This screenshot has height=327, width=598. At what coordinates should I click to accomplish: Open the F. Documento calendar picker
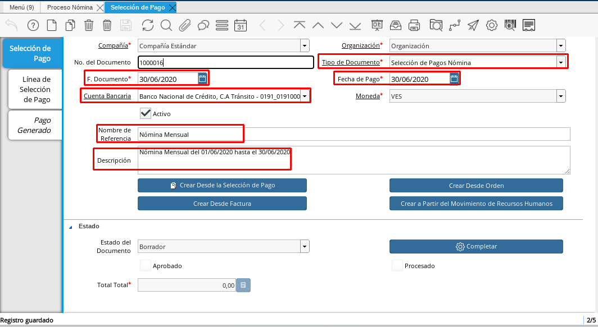[x=202, y=79]
